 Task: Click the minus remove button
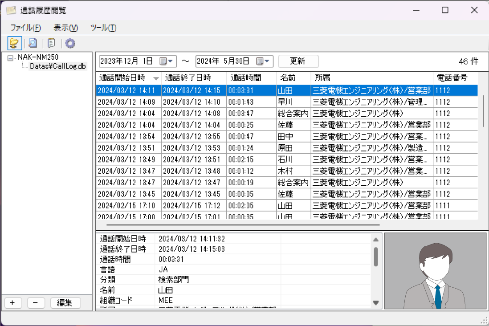36,303
